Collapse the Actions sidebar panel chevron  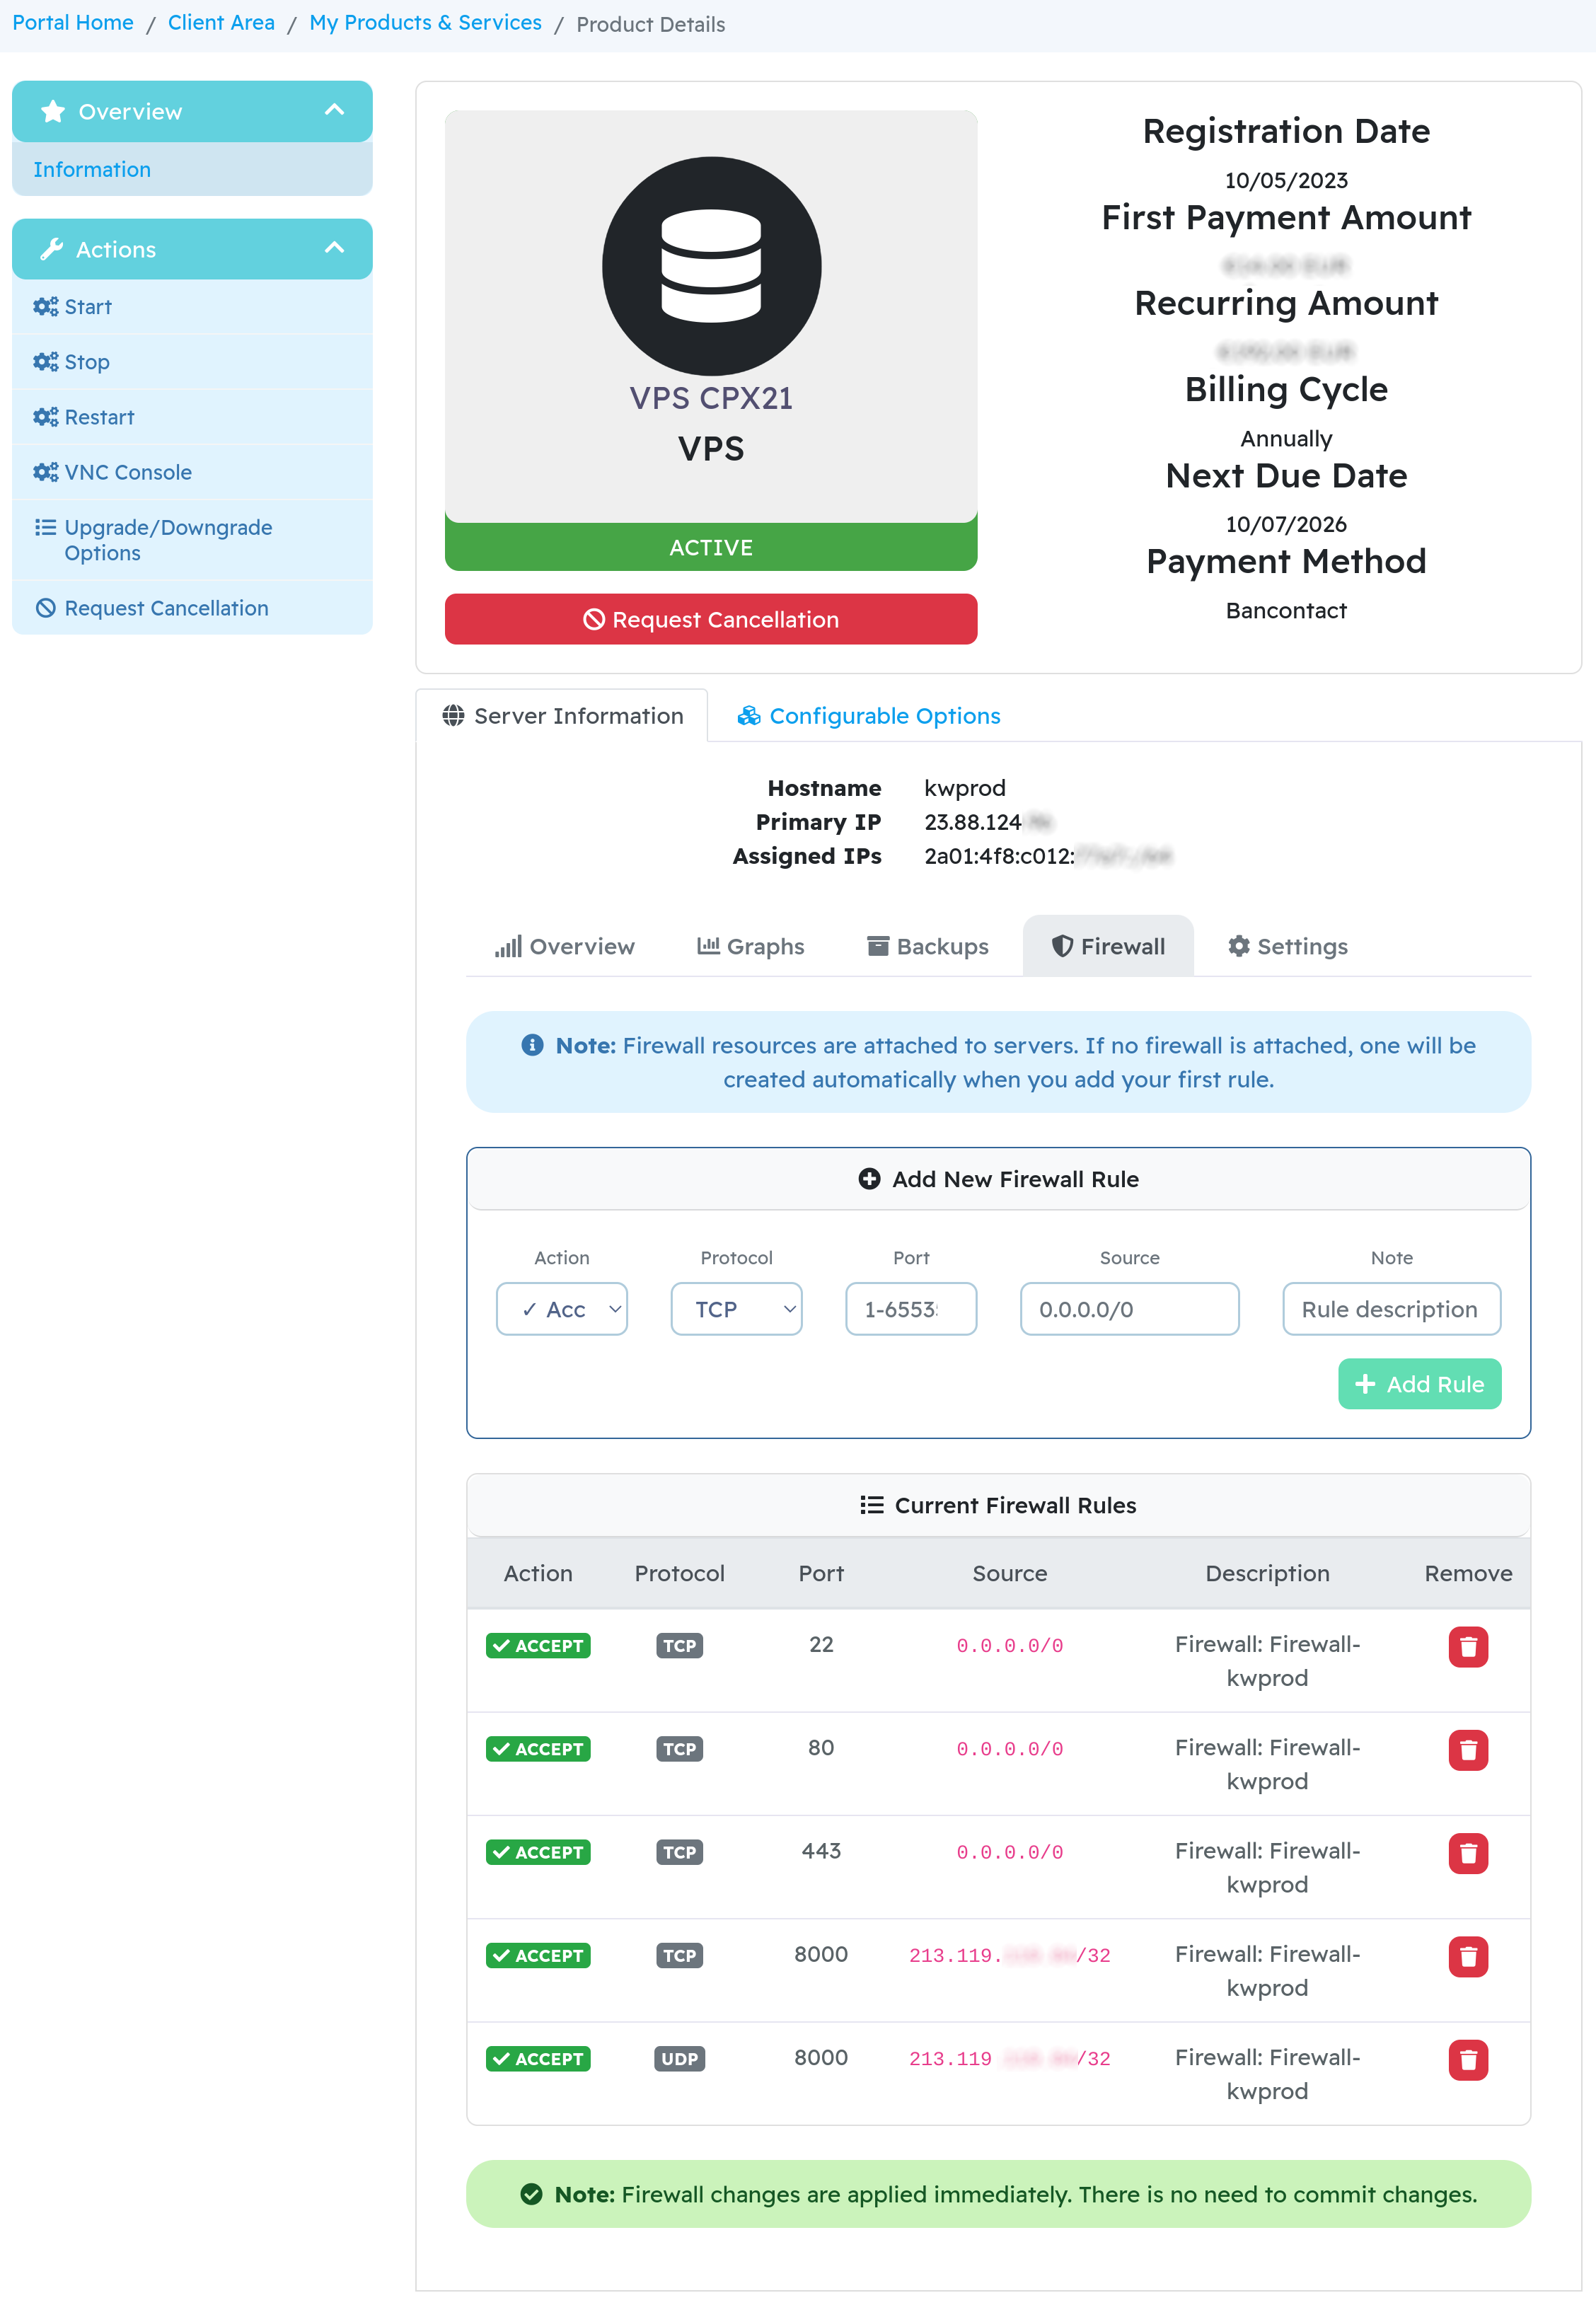click(335, 248)
